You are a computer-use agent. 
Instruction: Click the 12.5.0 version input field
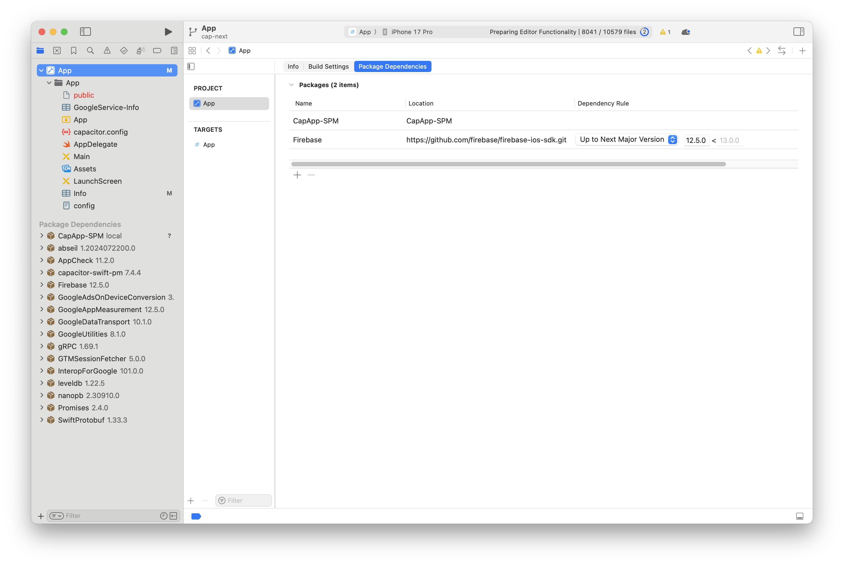coord(696,140)
